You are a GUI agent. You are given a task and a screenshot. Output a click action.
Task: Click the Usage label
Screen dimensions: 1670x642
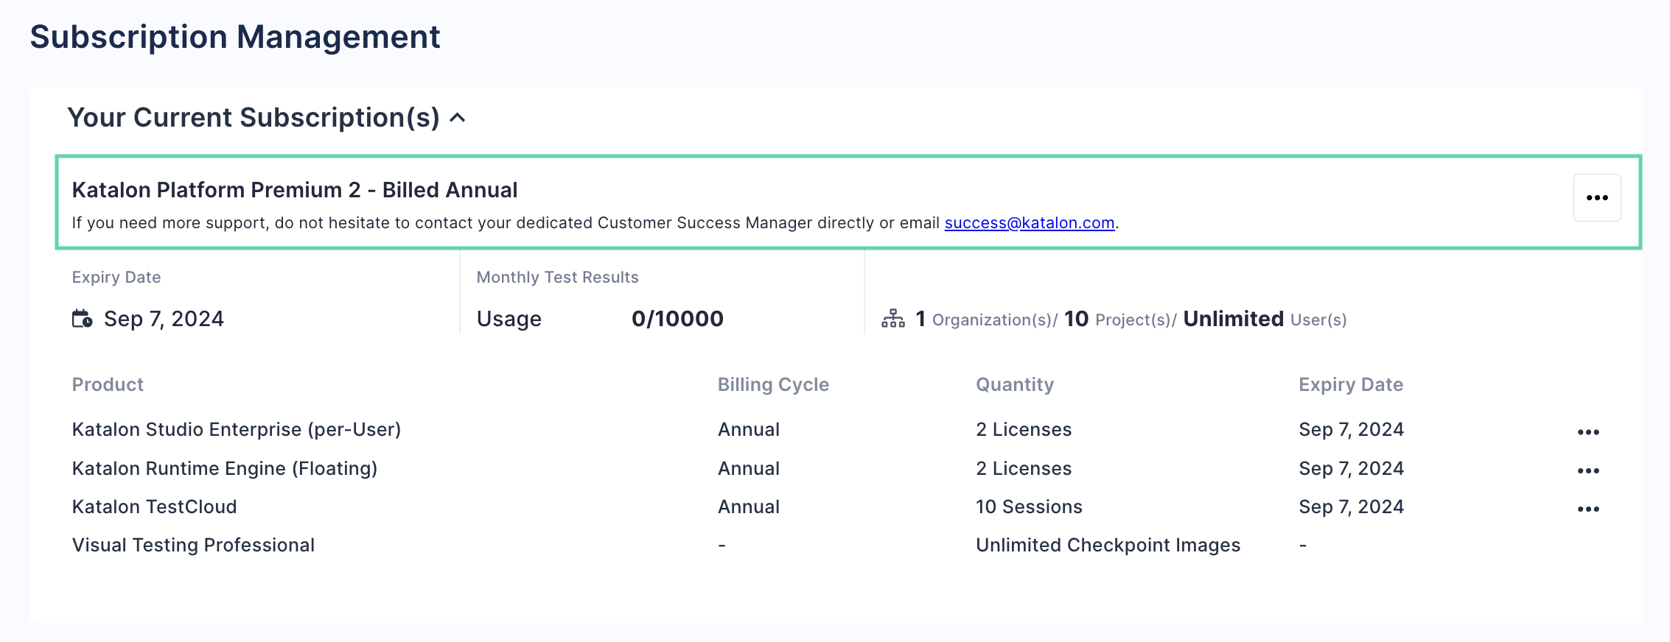click(x=509, y=319)
